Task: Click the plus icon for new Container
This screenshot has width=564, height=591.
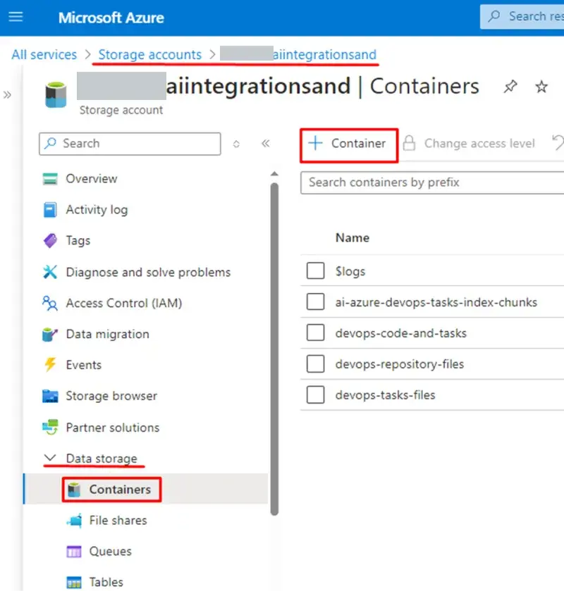Action: [315, 143]
